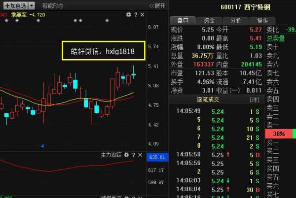The height and width of the screenshot is (198, 296).
Task: Switch to the 盘口 tab
Action: point(183,20)
